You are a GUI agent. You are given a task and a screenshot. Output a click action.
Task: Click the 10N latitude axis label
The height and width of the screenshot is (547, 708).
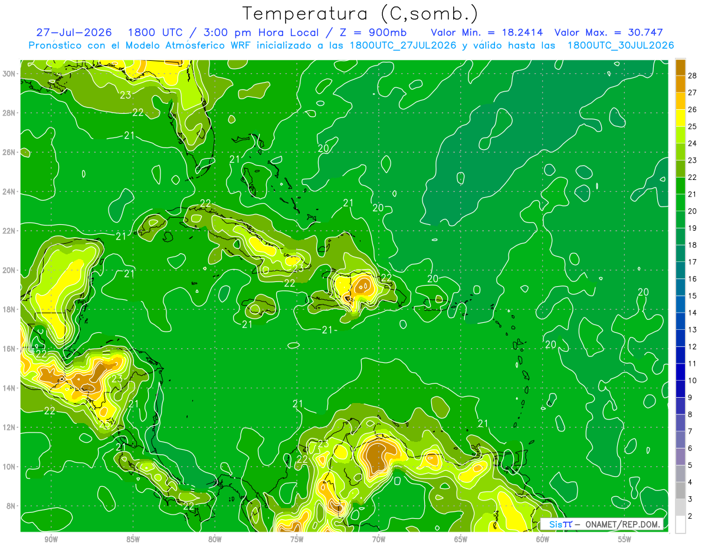(x=10, y=467)
